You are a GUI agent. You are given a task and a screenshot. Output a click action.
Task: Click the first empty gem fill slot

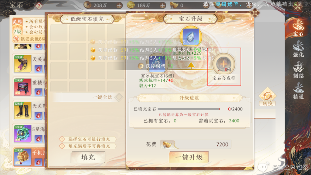59,33
